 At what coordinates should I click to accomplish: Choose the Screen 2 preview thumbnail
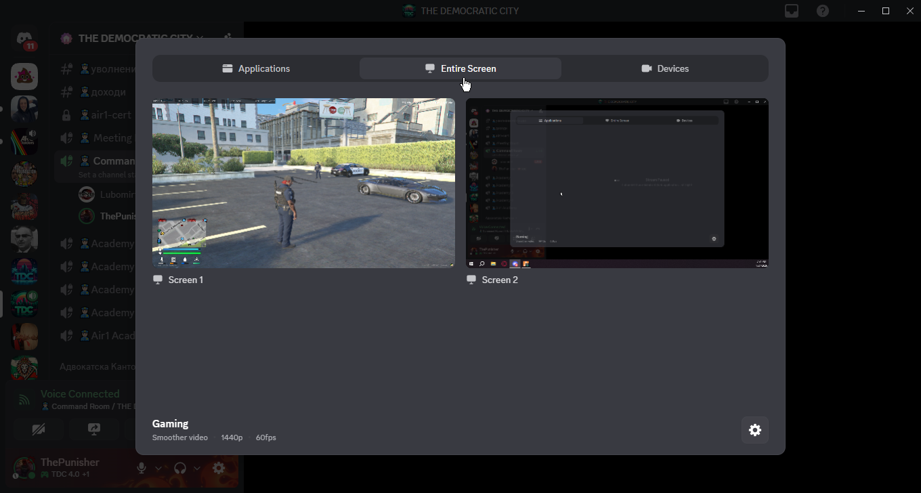tap(617, 183)
